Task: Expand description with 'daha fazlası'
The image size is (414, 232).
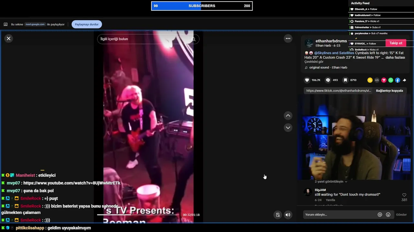Action: click(395, 57)
